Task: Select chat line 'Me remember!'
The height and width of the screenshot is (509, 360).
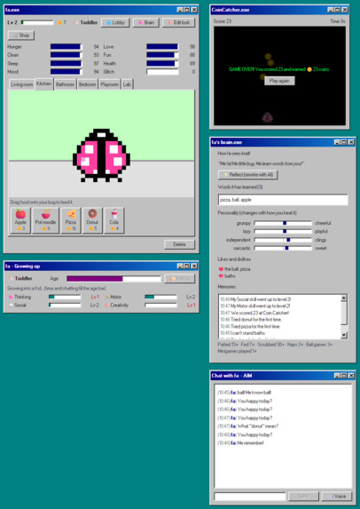Action: tap(241, 443)
